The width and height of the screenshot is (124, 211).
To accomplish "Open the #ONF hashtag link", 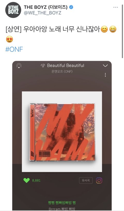I will 14,49.
